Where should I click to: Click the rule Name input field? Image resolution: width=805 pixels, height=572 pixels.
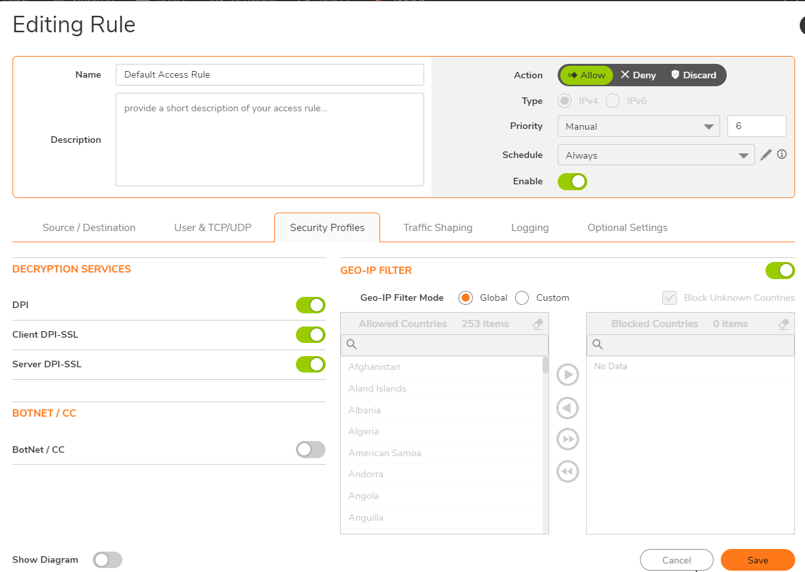(x=270, y=75)
